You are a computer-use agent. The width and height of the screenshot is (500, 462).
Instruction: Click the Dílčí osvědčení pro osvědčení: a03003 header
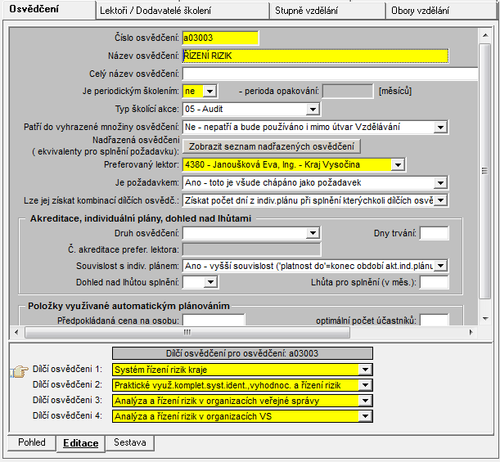click(242, 353)
